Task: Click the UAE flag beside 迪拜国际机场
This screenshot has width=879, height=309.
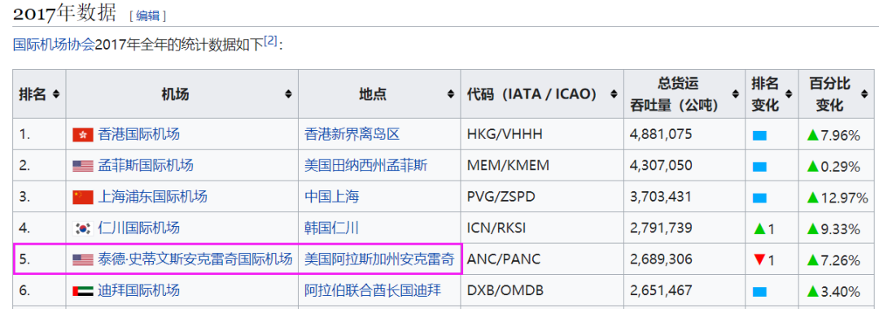Action: pyautogui.click(x=83, y=291)
